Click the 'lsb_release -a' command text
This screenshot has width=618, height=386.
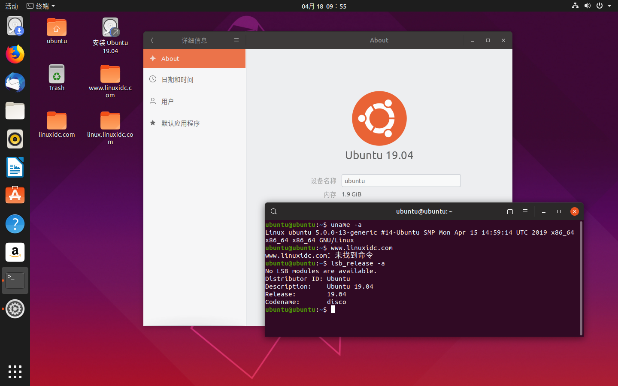[x=357, y=263]
